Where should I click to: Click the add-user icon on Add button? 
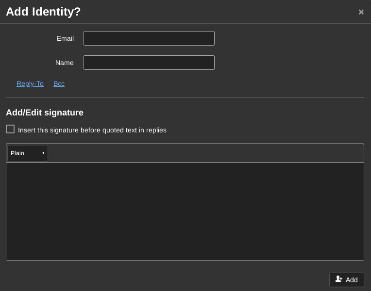coord(338,279)
